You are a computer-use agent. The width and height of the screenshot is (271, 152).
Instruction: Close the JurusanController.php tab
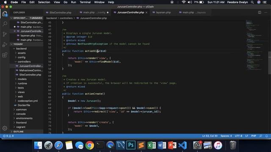coord(147,12)
